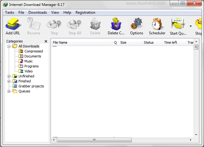The image size is (204, 147).
Task: Select the Finished category label
Action: tap(25, 81)
